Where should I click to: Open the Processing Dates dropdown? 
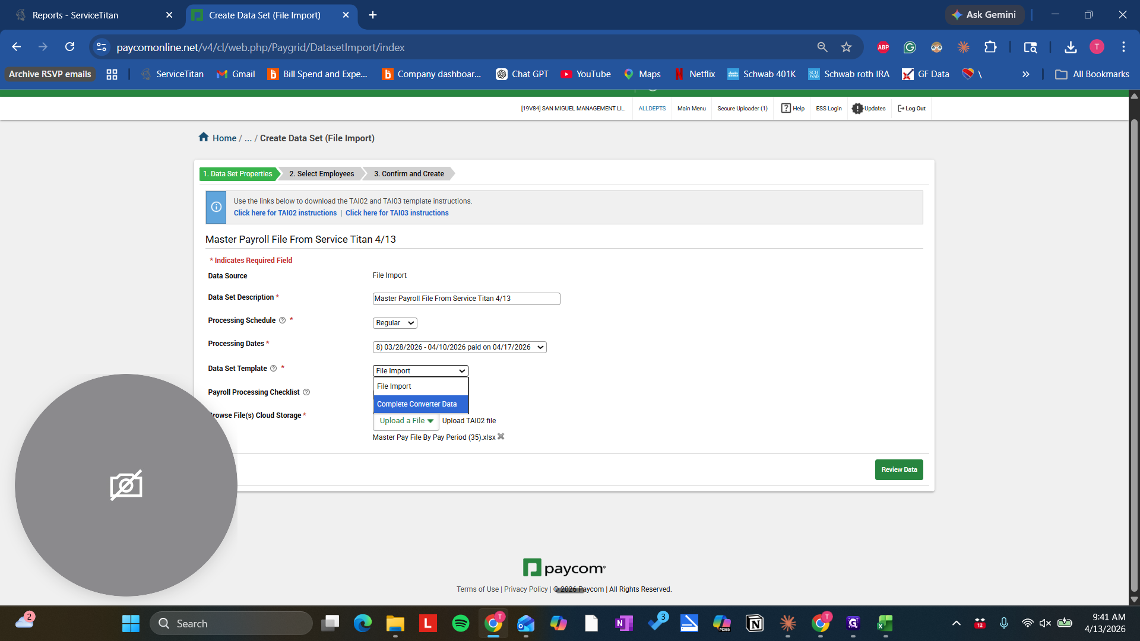459,347
